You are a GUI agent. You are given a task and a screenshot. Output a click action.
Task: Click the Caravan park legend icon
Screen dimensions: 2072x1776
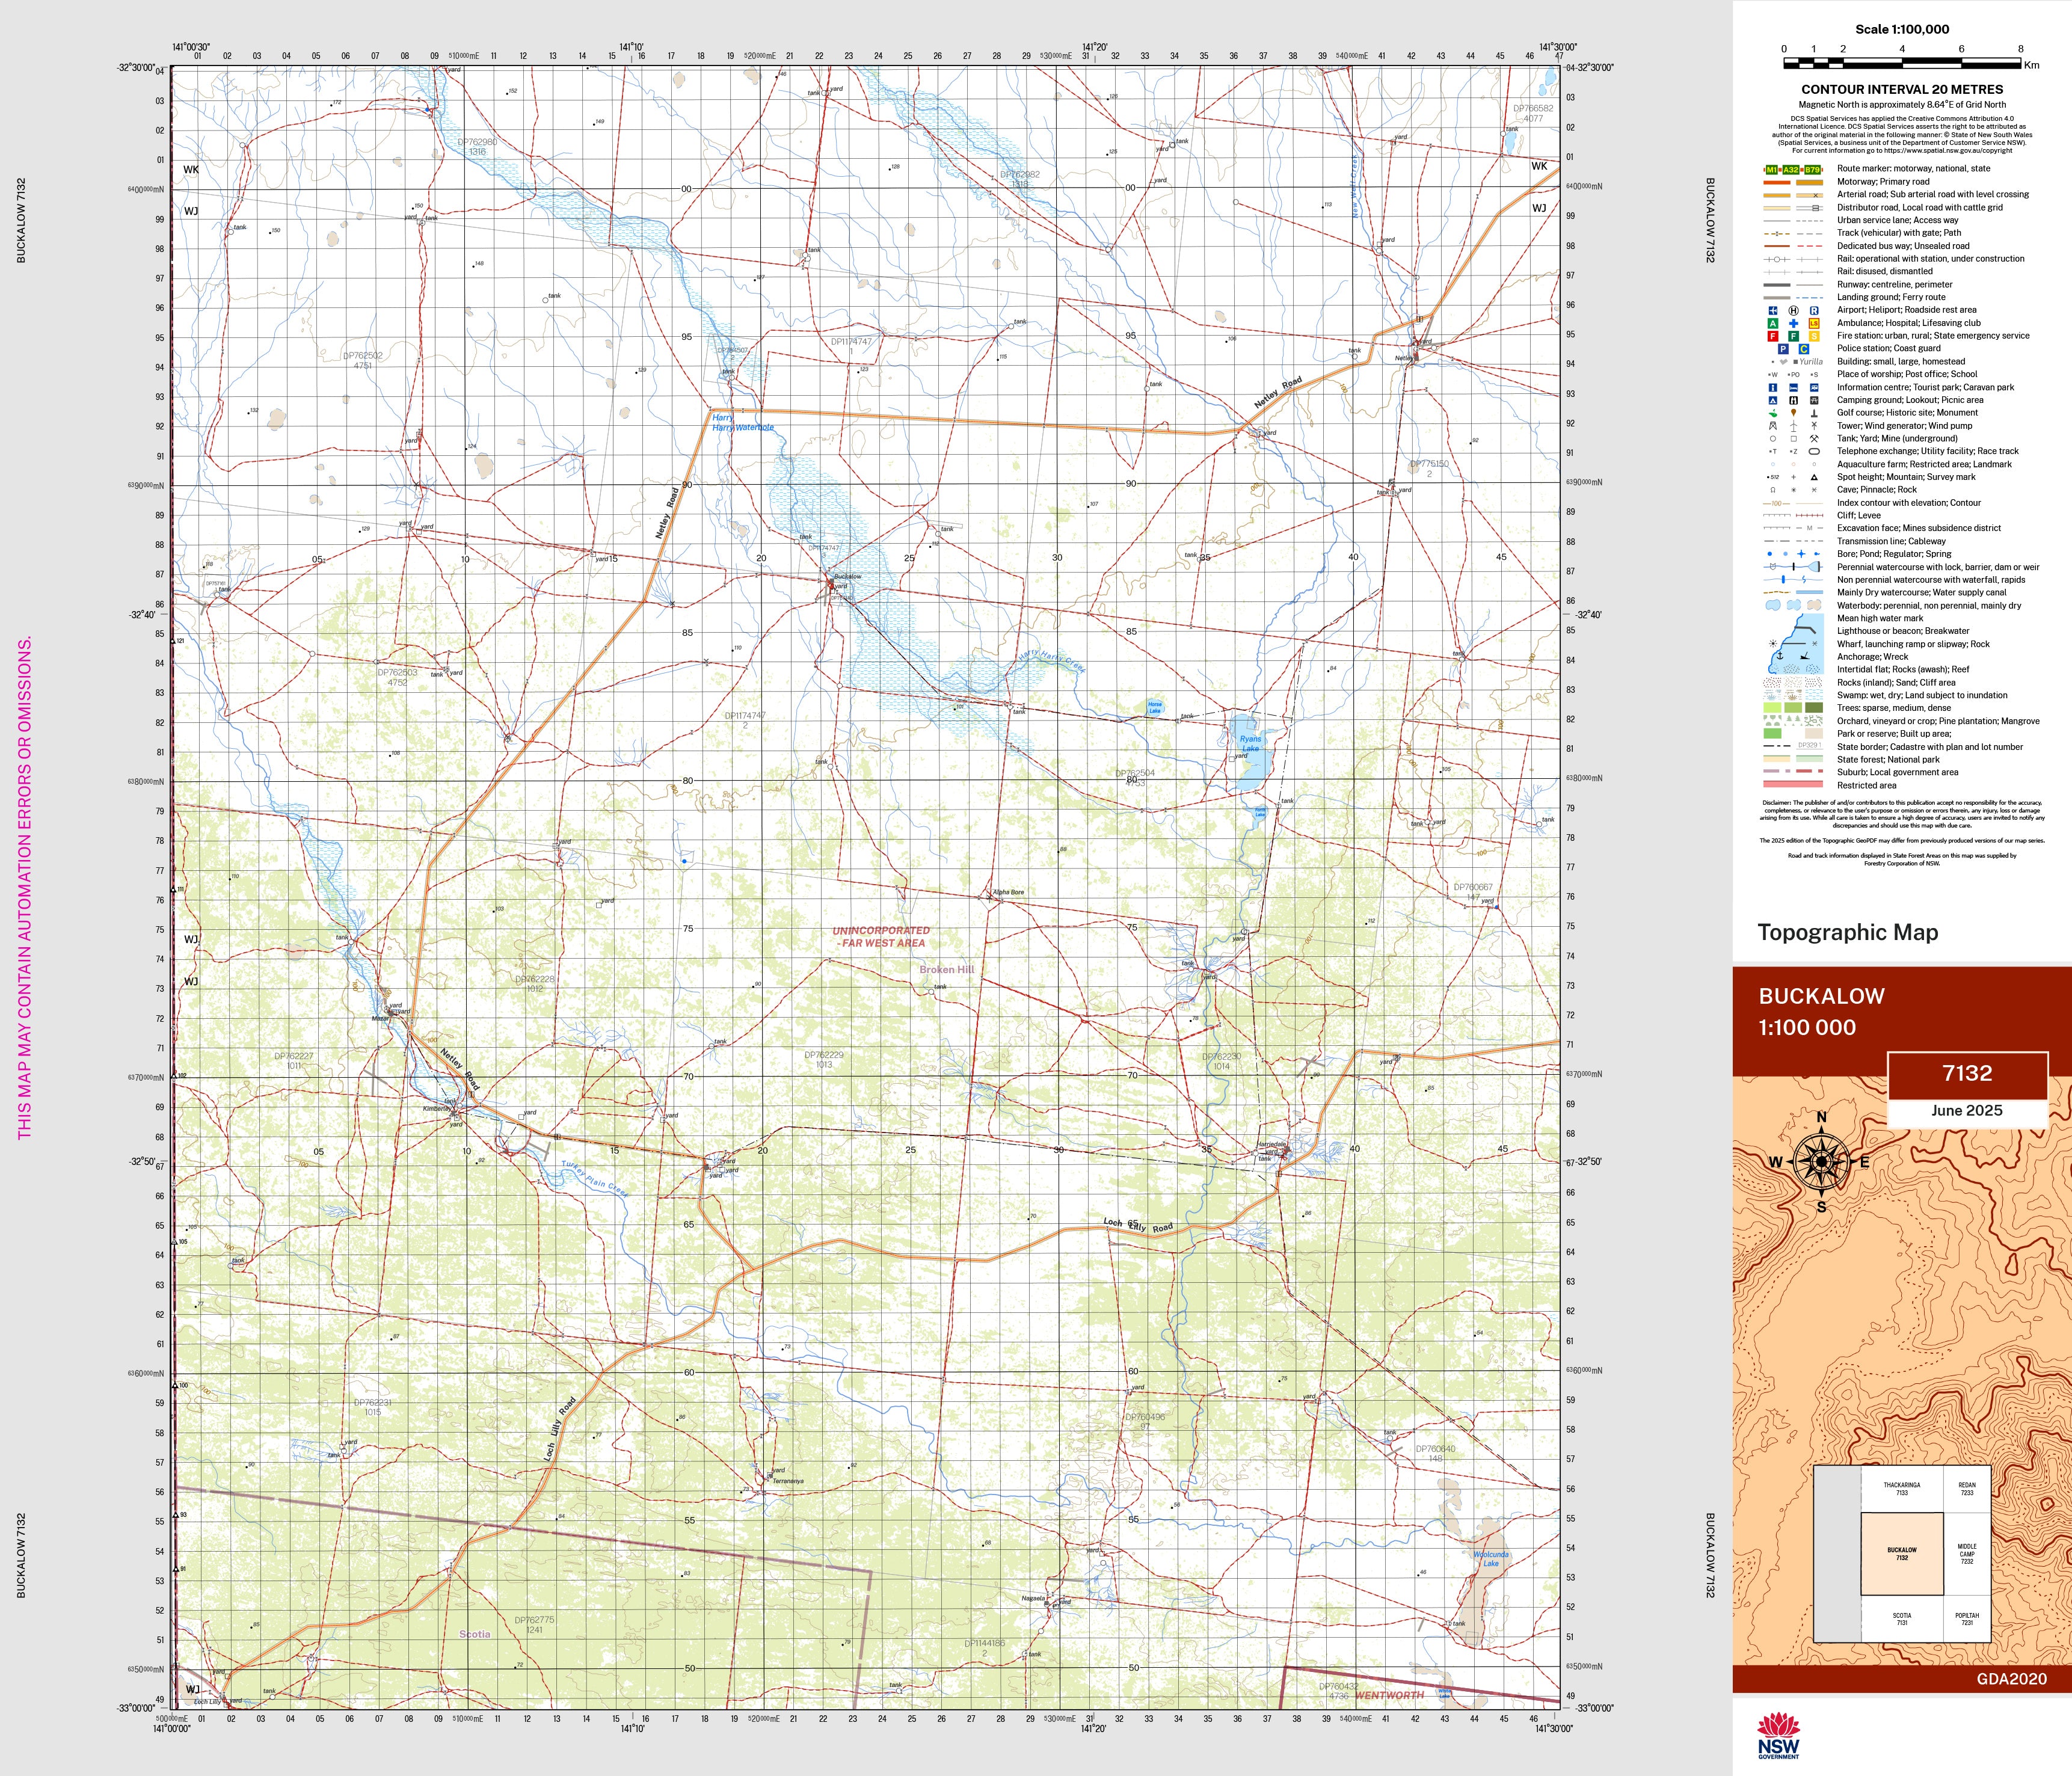tap(1814, 387)
